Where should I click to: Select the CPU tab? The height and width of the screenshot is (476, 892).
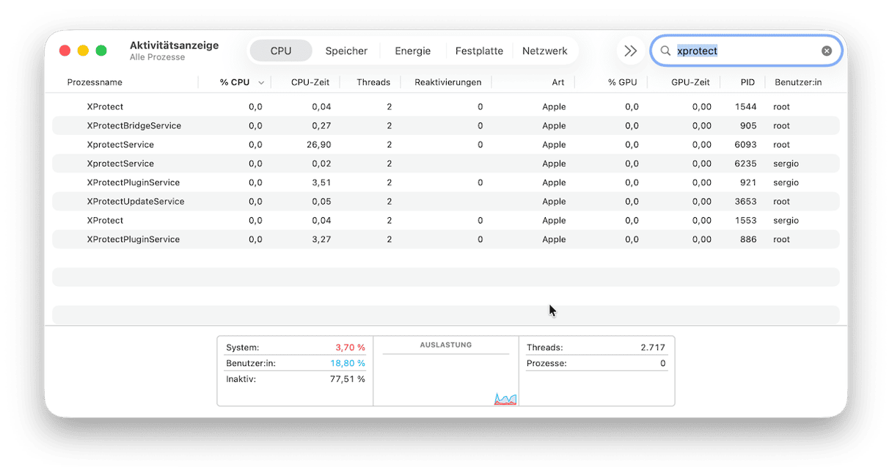point(281,51)
